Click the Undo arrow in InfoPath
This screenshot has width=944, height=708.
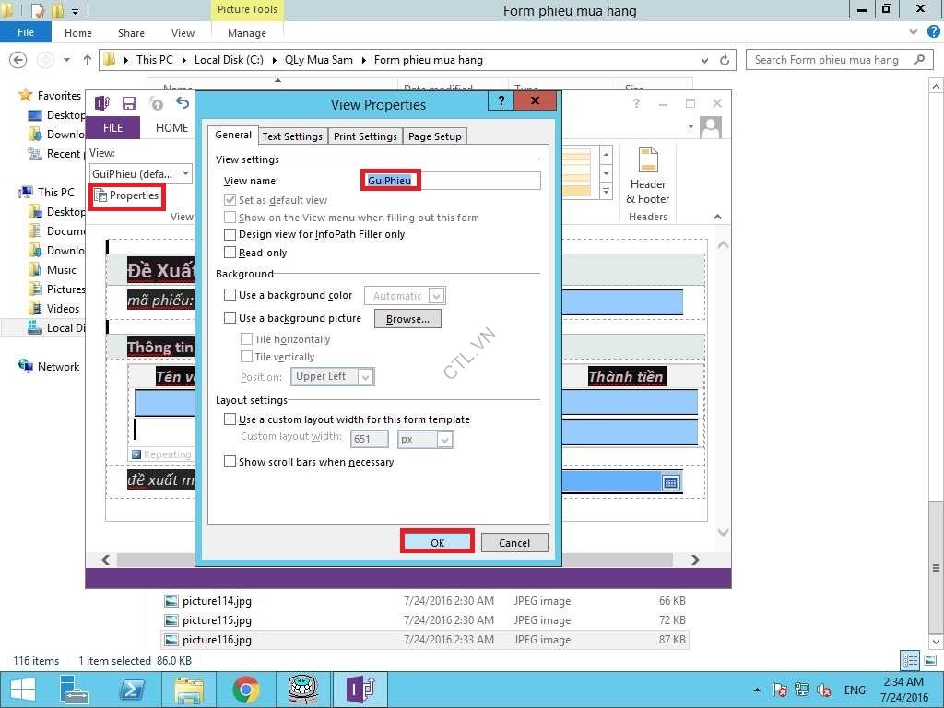click(x=183, y=103)
